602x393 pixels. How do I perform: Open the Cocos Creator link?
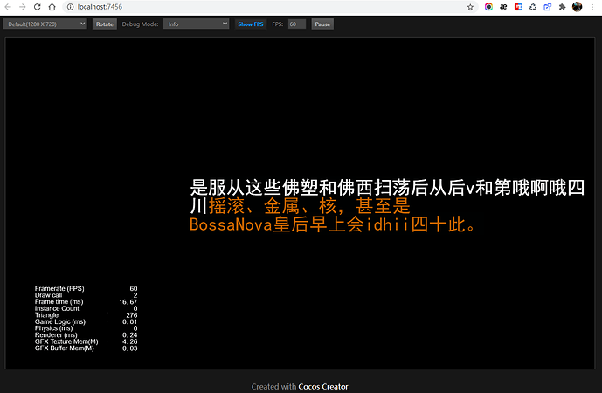point(323,387)
